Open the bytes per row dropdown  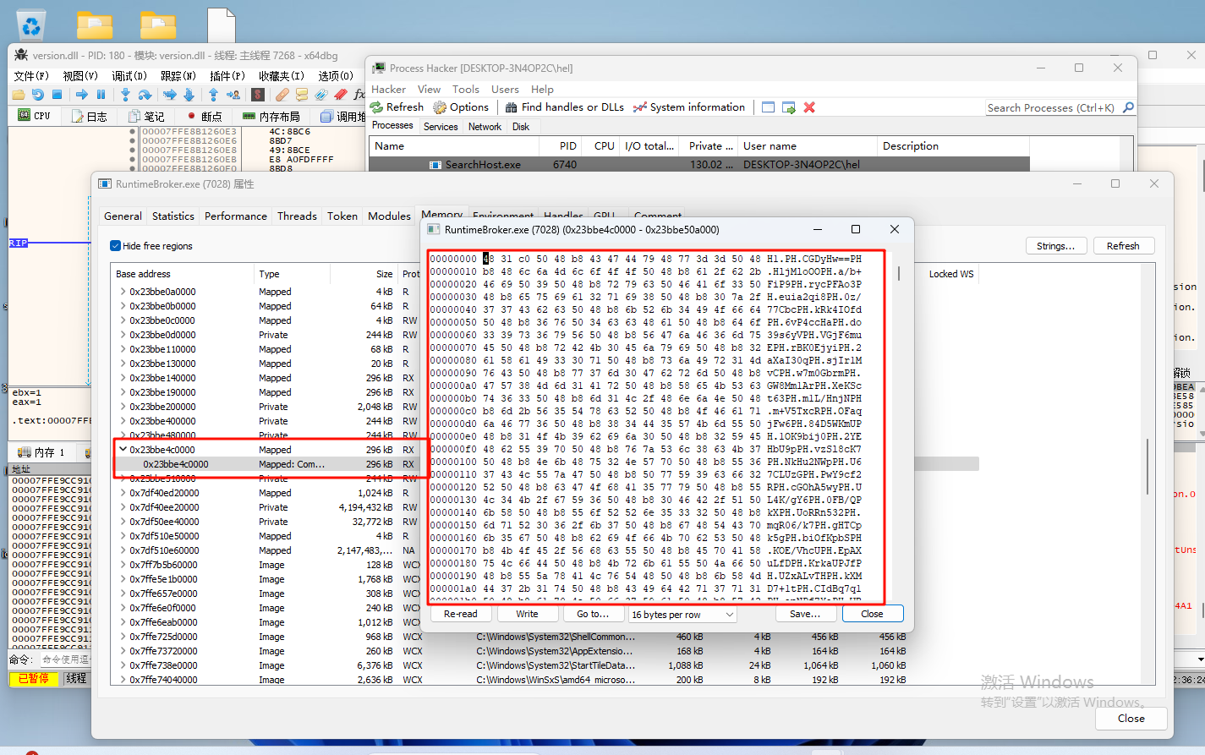pyautogui.click(x=683, y=615)
